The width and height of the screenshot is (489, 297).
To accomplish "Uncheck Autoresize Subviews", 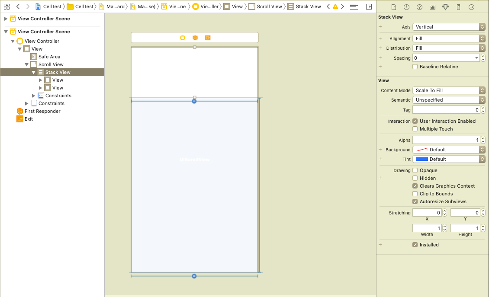I will 415,201.
